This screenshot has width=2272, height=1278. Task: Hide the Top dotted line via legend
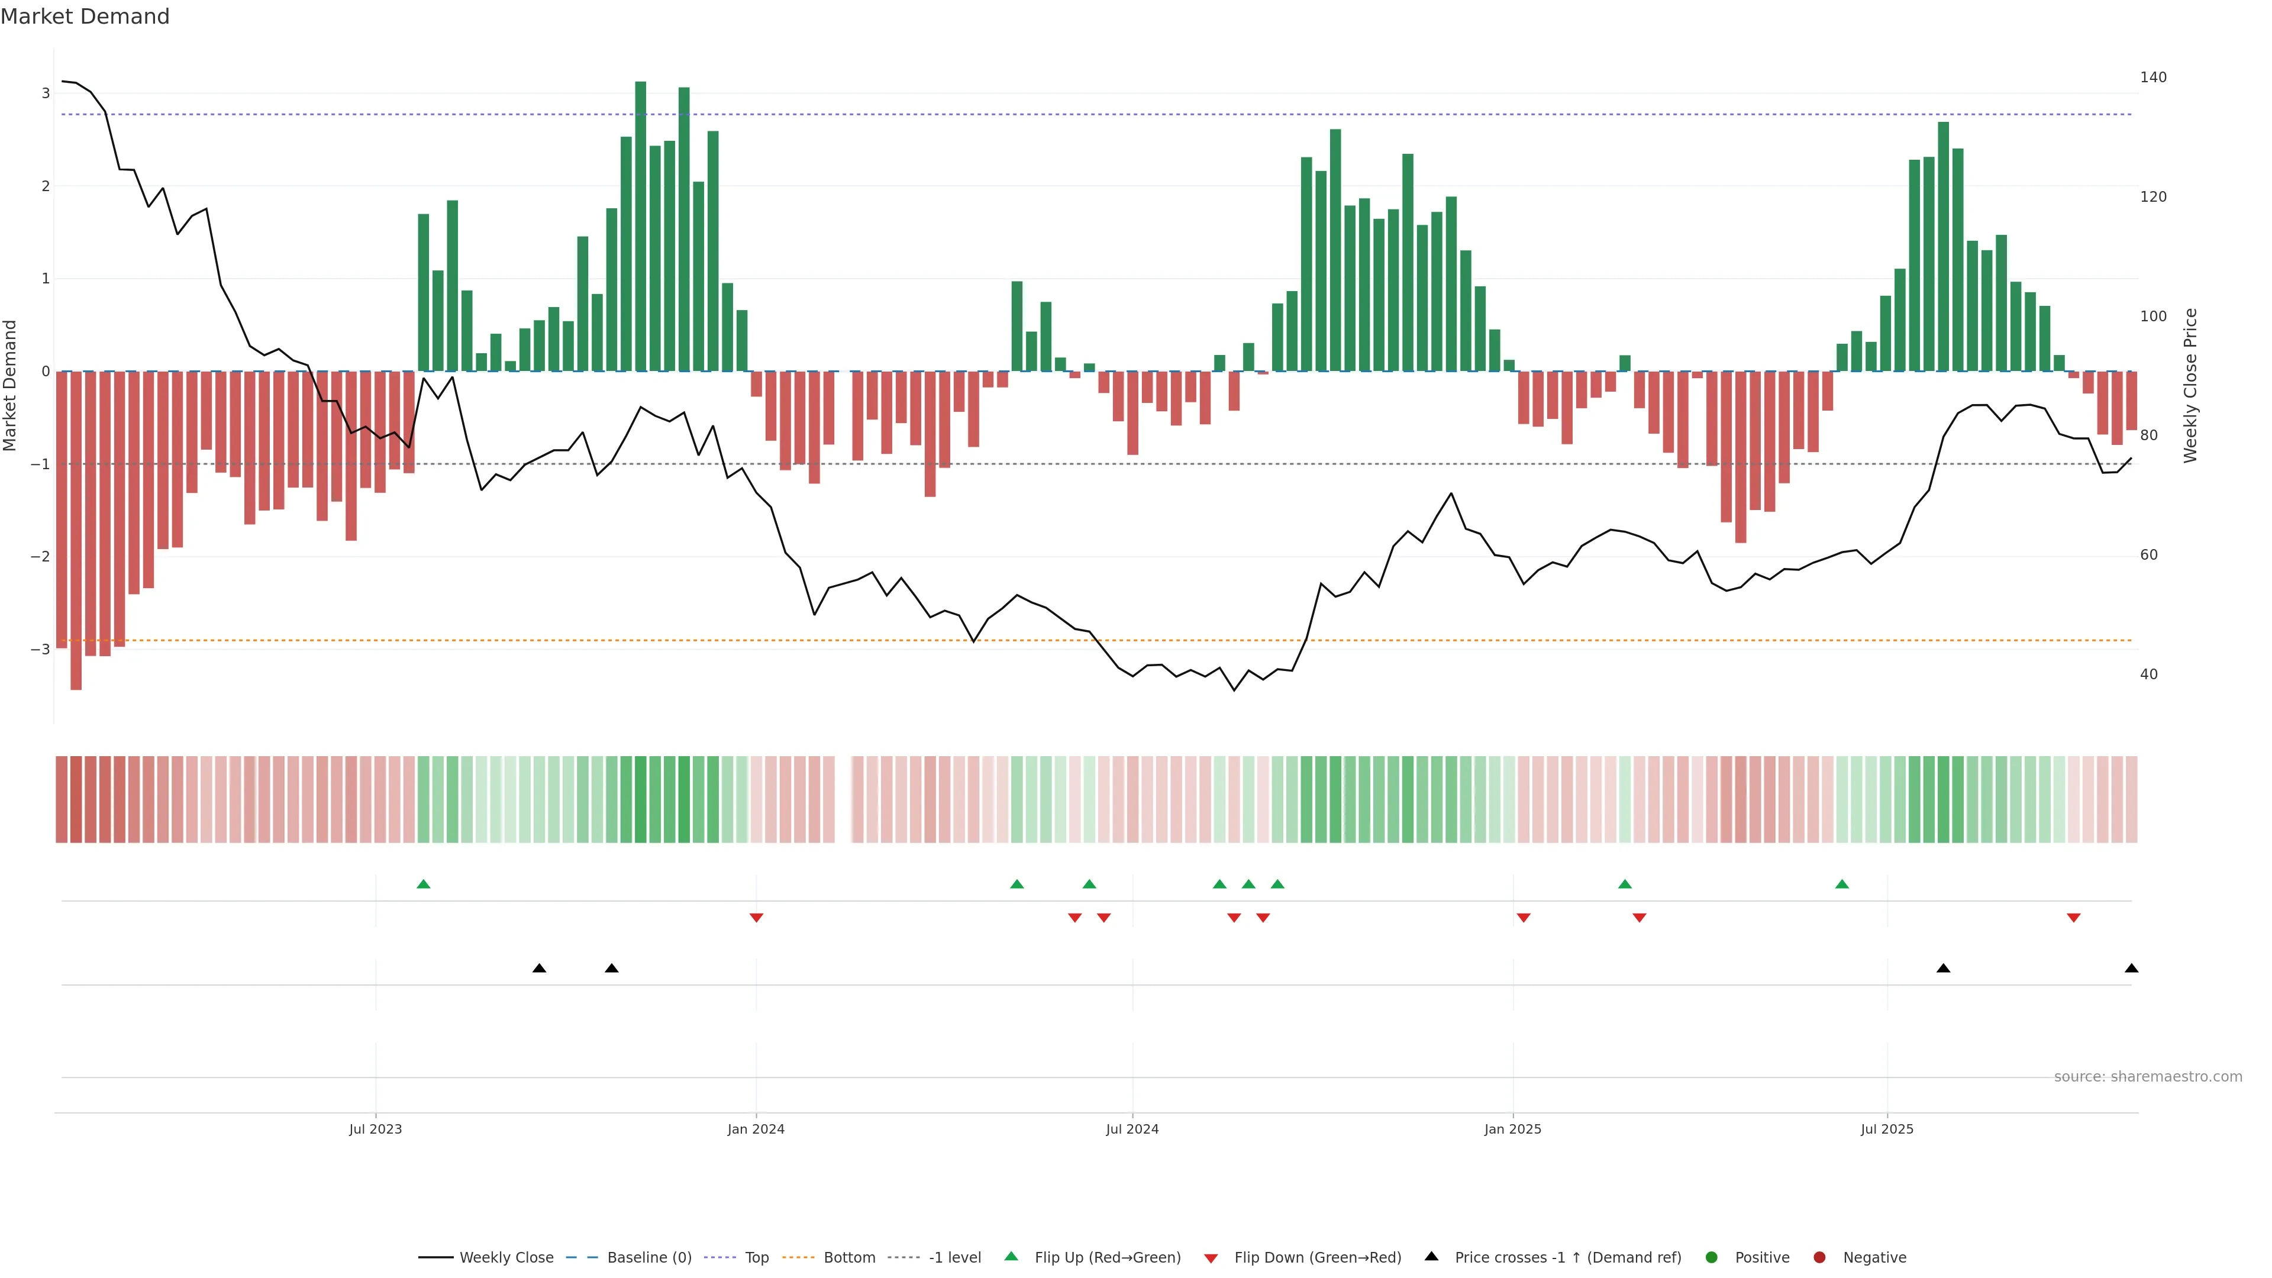pos(756,1257)
